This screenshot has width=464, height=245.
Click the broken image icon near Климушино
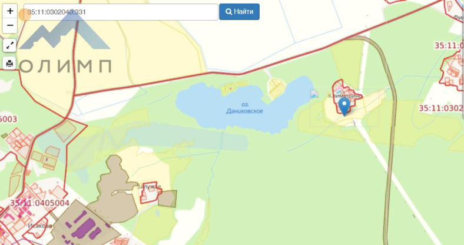click(x=314, y=94)
